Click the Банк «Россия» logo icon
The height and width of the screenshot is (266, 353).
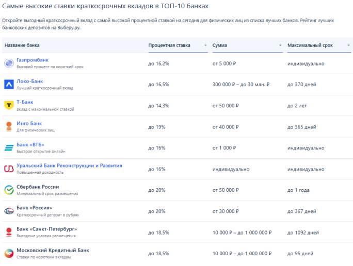point(9,211)
